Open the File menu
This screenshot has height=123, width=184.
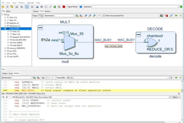(x=3, y=3)
